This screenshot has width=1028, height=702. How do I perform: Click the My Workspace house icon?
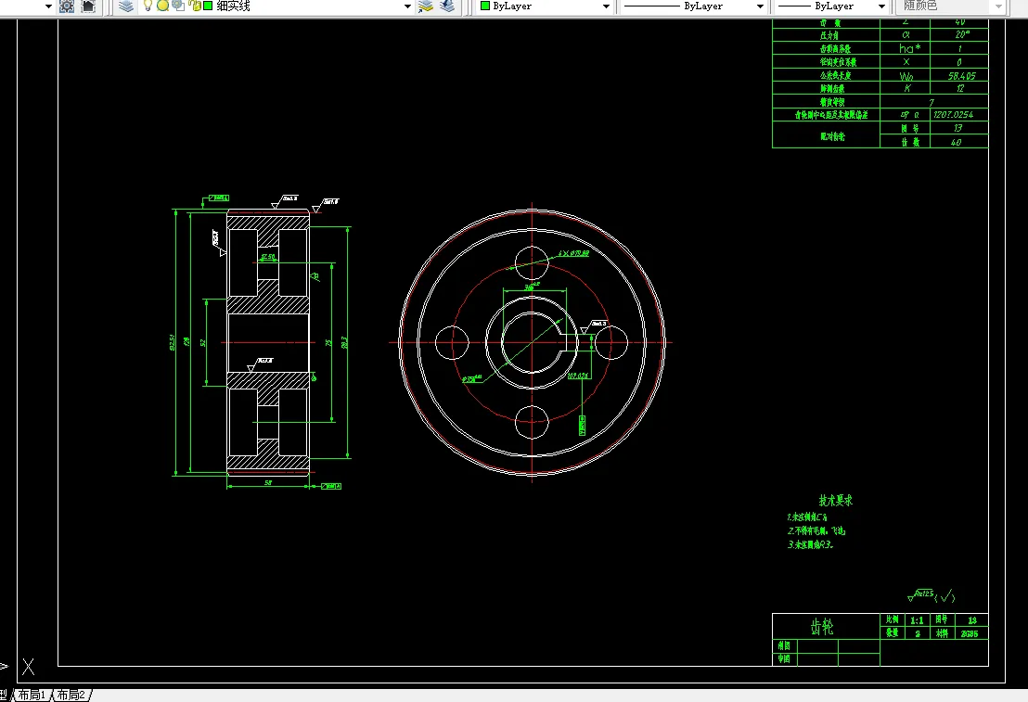(x=88, y=6)
